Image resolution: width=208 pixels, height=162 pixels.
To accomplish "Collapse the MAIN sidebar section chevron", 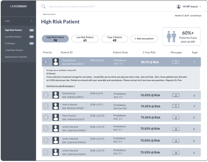I will coord(31,21).
